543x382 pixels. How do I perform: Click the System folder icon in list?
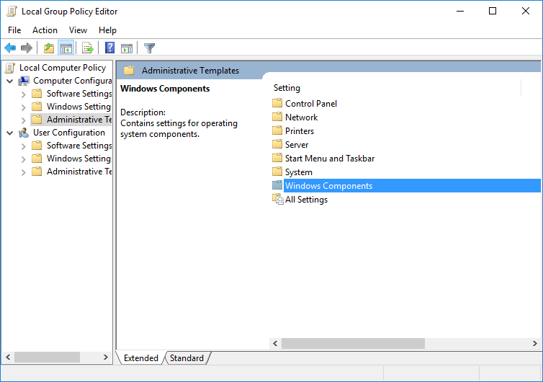(277, 172)
